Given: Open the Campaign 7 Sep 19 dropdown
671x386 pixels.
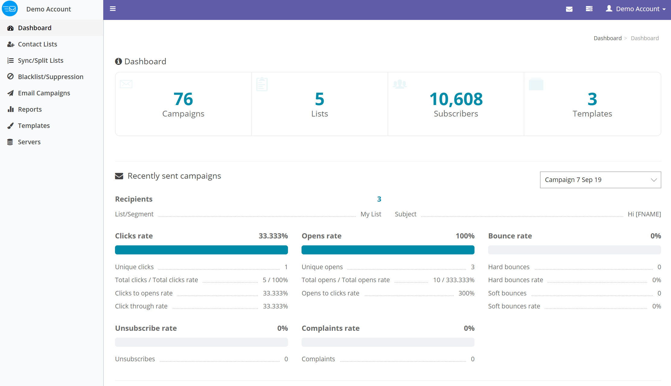Looking at the screenshot, I should click(600, 180).
